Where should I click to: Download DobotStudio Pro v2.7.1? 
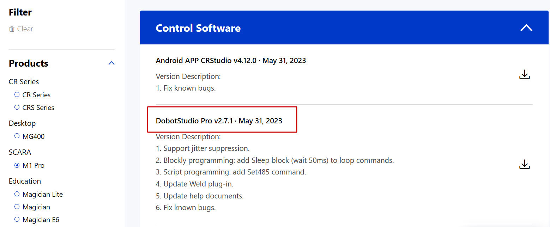tap(525, 164)
